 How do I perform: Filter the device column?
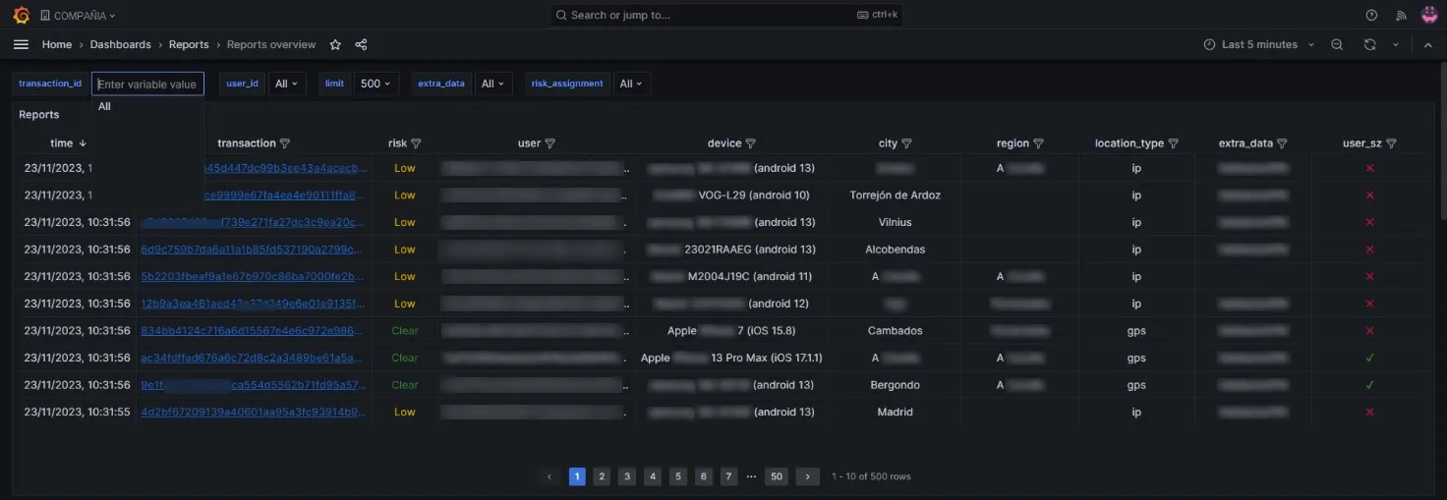tap(750, 143)
